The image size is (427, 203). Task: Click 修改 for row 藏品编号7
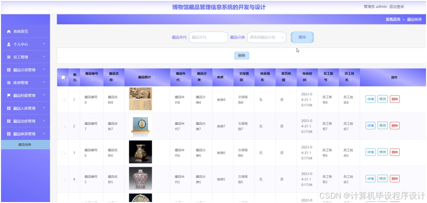point(383,126)
